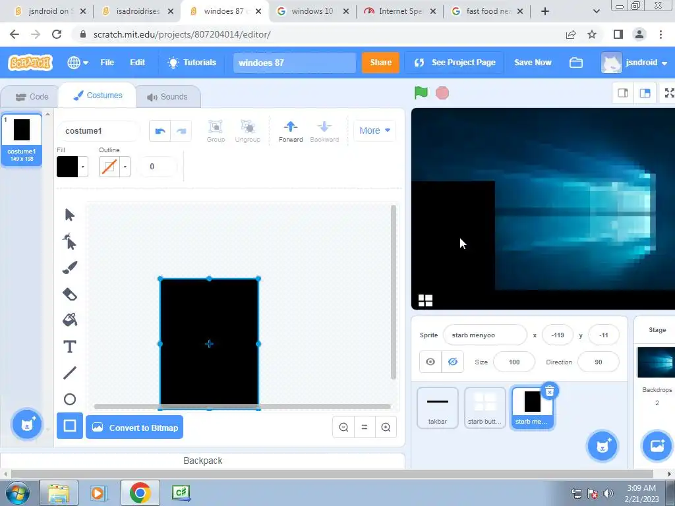Select the takbar sprite thumbnail

click(438, 407)
